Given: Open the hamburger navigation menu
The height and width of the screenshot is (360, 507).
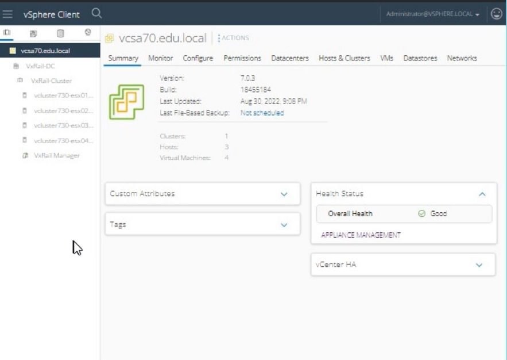Looking at the screenshot, I should pyautogui.click(x=9, y=13).
